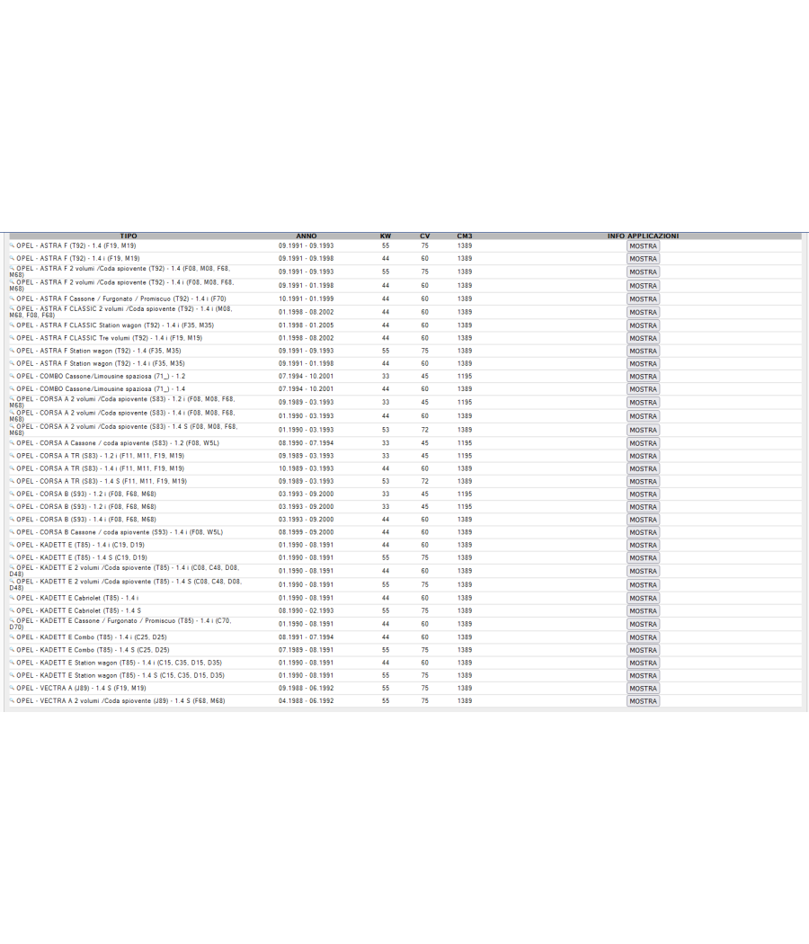Image resolution: width=809 pixels, height=944 pixels.
Task: Click MOSTRA in KADETT E Cassone / Furgonato row
Action: (x=643, y=624)
